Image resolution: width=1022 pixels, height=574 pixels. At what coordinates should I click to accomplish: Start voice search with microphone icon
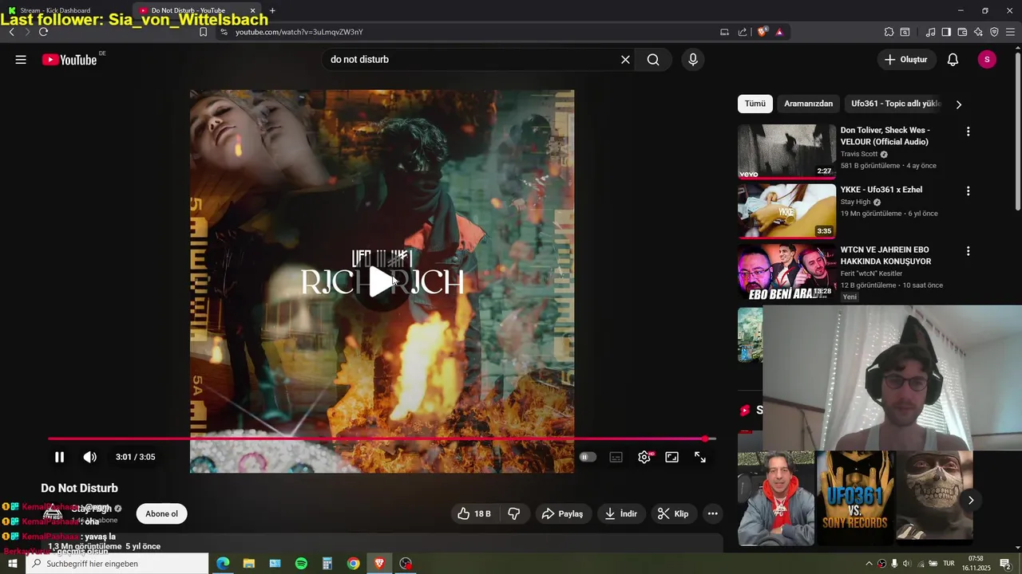click(x=693, y=60)
